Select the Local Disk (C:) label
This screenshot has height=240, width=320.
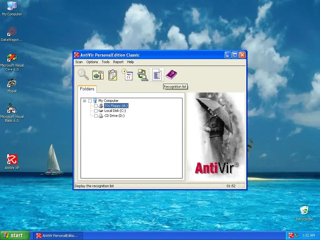tap(115, 111)
